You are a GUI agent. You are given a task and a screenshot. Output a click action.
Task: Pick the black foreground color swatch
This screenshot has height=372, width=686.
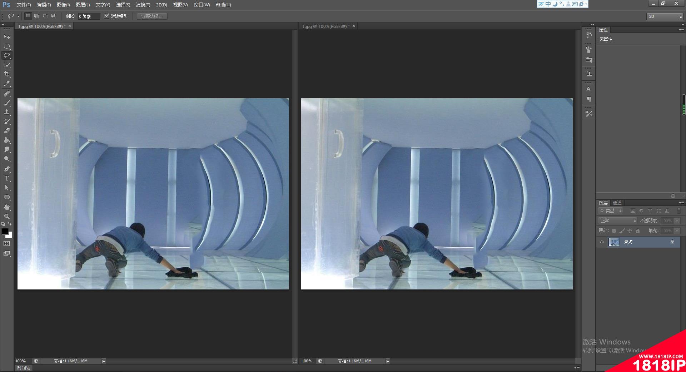[x=5, y=231]
